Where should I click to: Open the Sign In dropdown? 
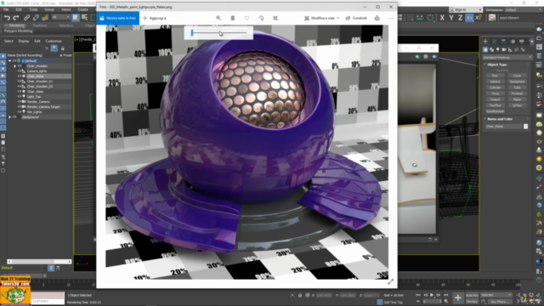[x=466, y=9]
